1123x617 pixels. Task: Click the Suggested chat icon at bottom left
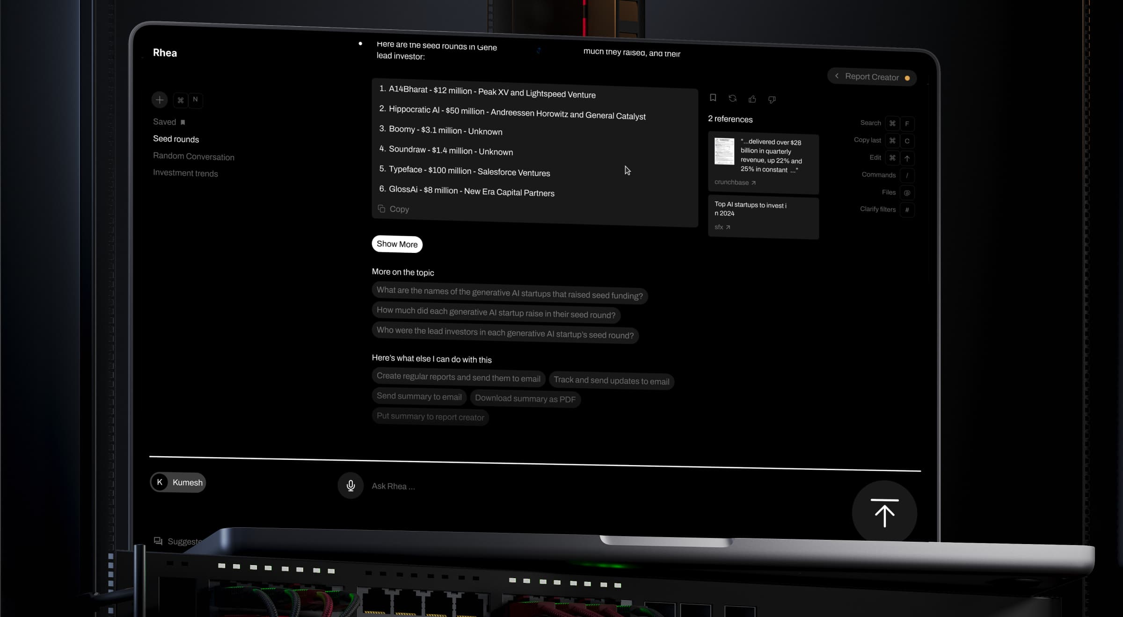pos(158,541)
